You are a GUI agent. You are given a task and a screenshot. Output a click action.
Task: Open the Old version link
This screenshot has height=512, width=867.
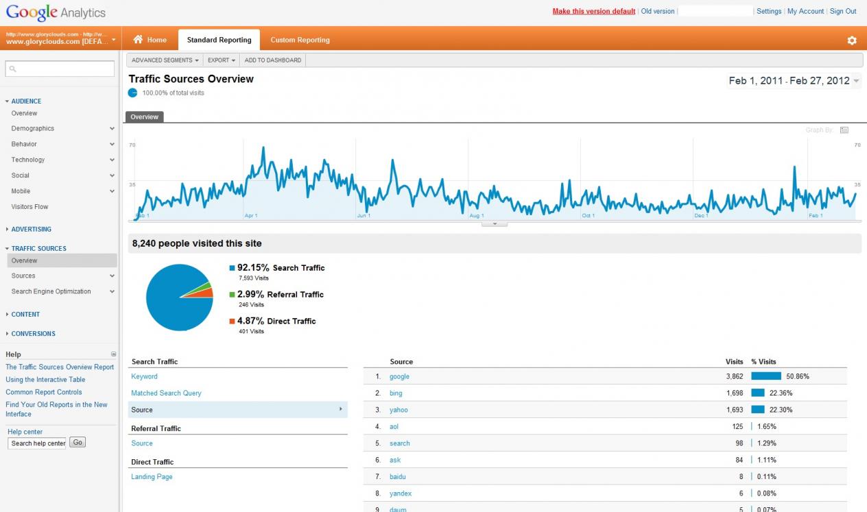click(x=658, y=12)
